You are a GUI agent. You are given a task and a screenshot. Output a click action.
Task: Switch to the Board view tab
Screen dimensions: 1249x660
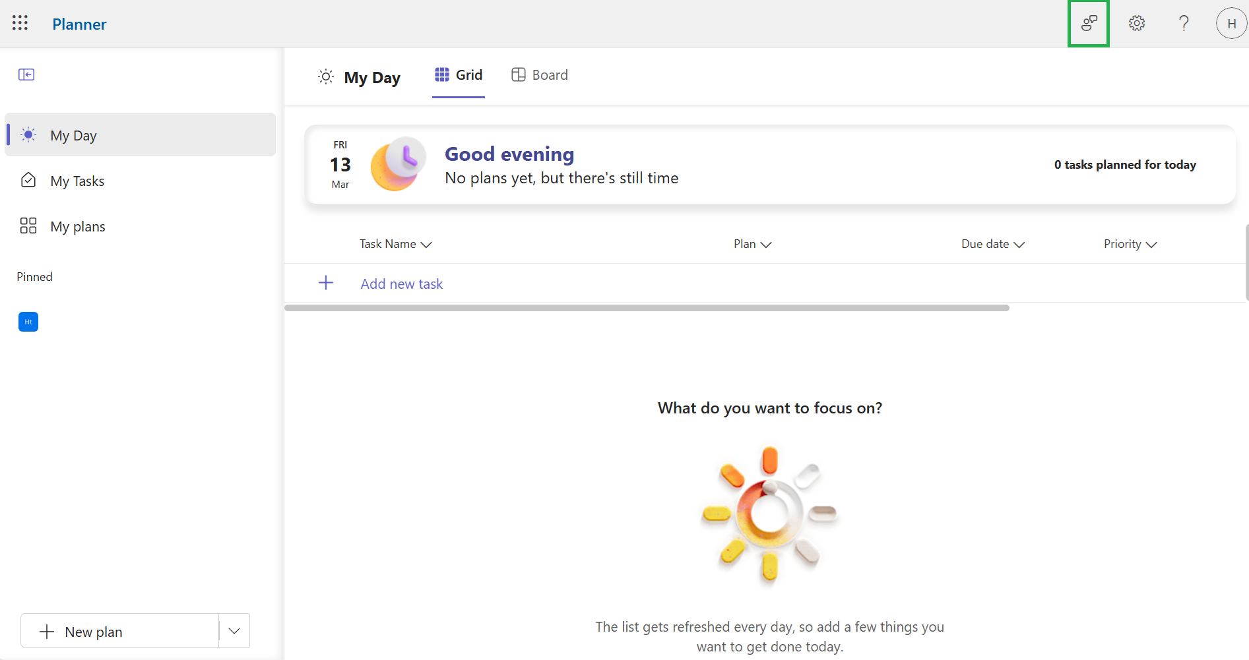pos(540,75)
